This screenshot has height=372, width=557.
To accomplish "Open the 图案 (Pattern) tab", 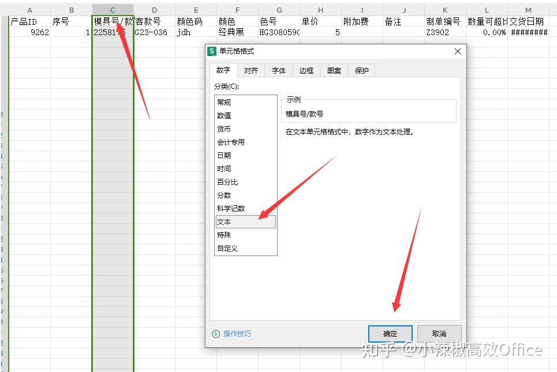I will 334,70.
